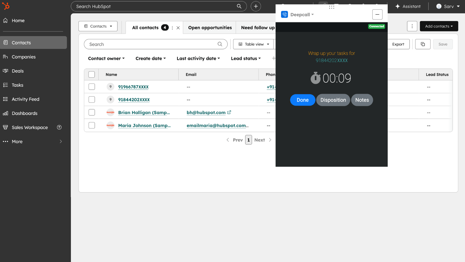Open Create date filter dropdown
465x262 pixels.
pyautogui.click(x=151, y=59)
